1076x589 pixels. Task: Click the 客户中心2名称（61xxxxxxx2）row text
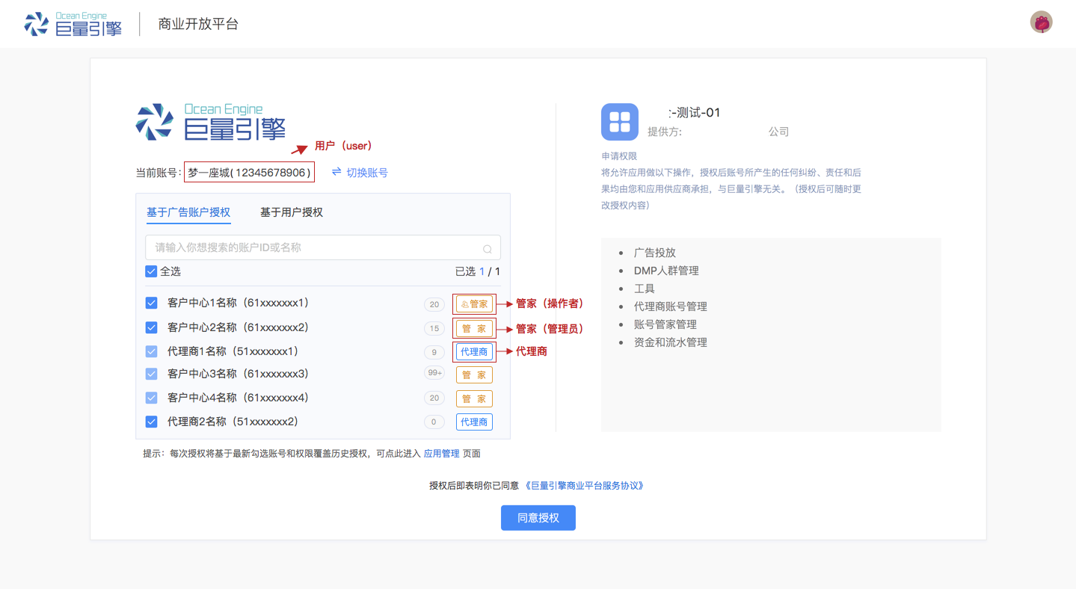239,327
